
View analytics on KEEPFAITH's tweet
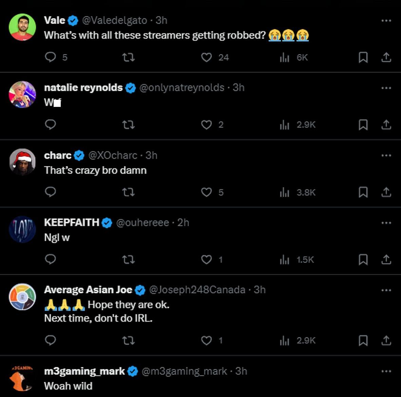coord(284,260)
